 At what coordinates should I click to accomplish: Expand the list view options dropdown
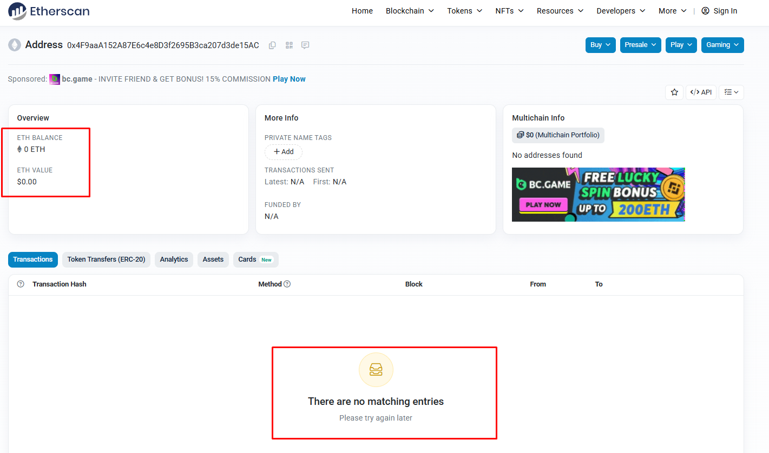(x=732, y=92)
